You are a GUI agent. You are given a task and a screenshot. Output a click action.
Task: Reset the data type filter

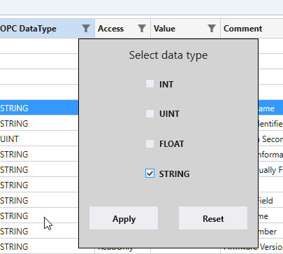(x=213, y=218)
